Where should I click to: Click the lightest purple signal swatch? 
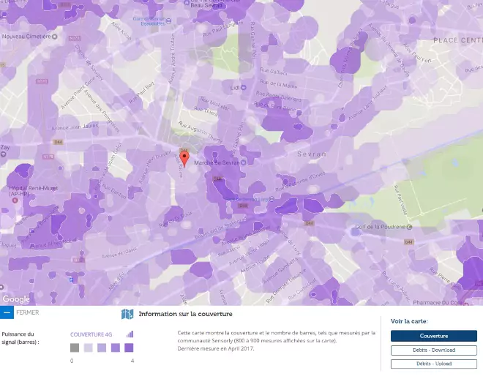click(x=88, y=348)
